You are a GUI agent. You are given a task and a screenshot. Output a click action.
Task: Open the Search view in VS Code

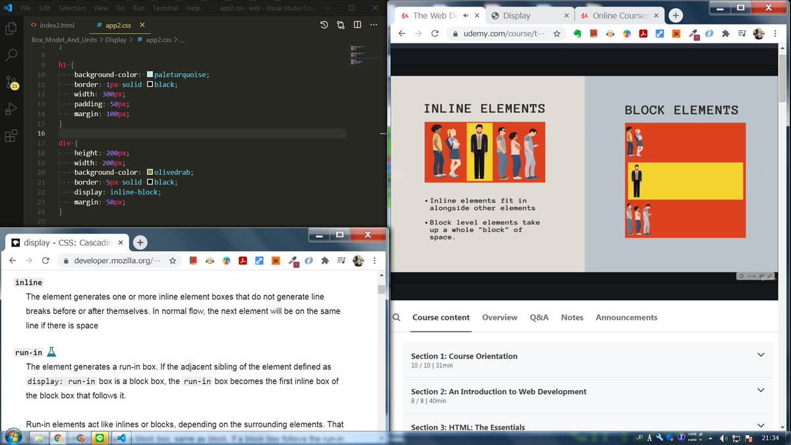point(11,55)
